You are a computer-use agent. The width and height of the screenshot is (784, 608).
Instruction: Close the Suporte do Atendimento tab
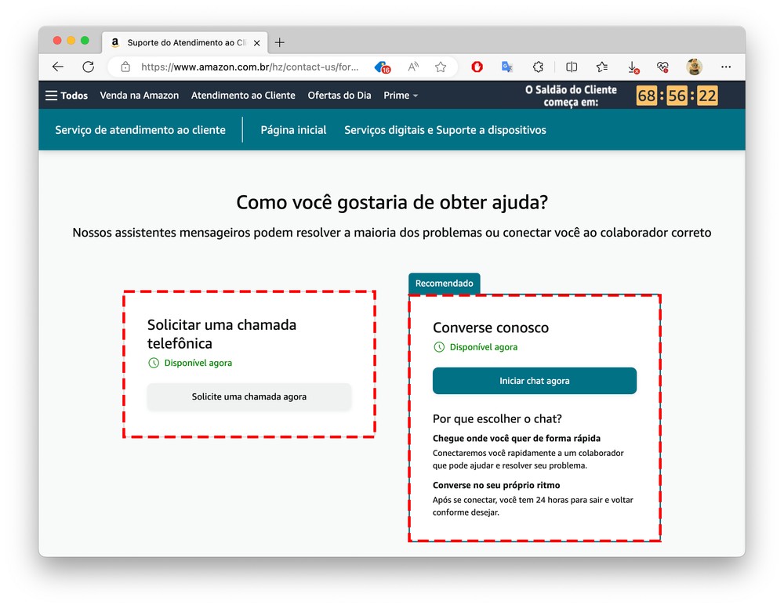[256, 43]
